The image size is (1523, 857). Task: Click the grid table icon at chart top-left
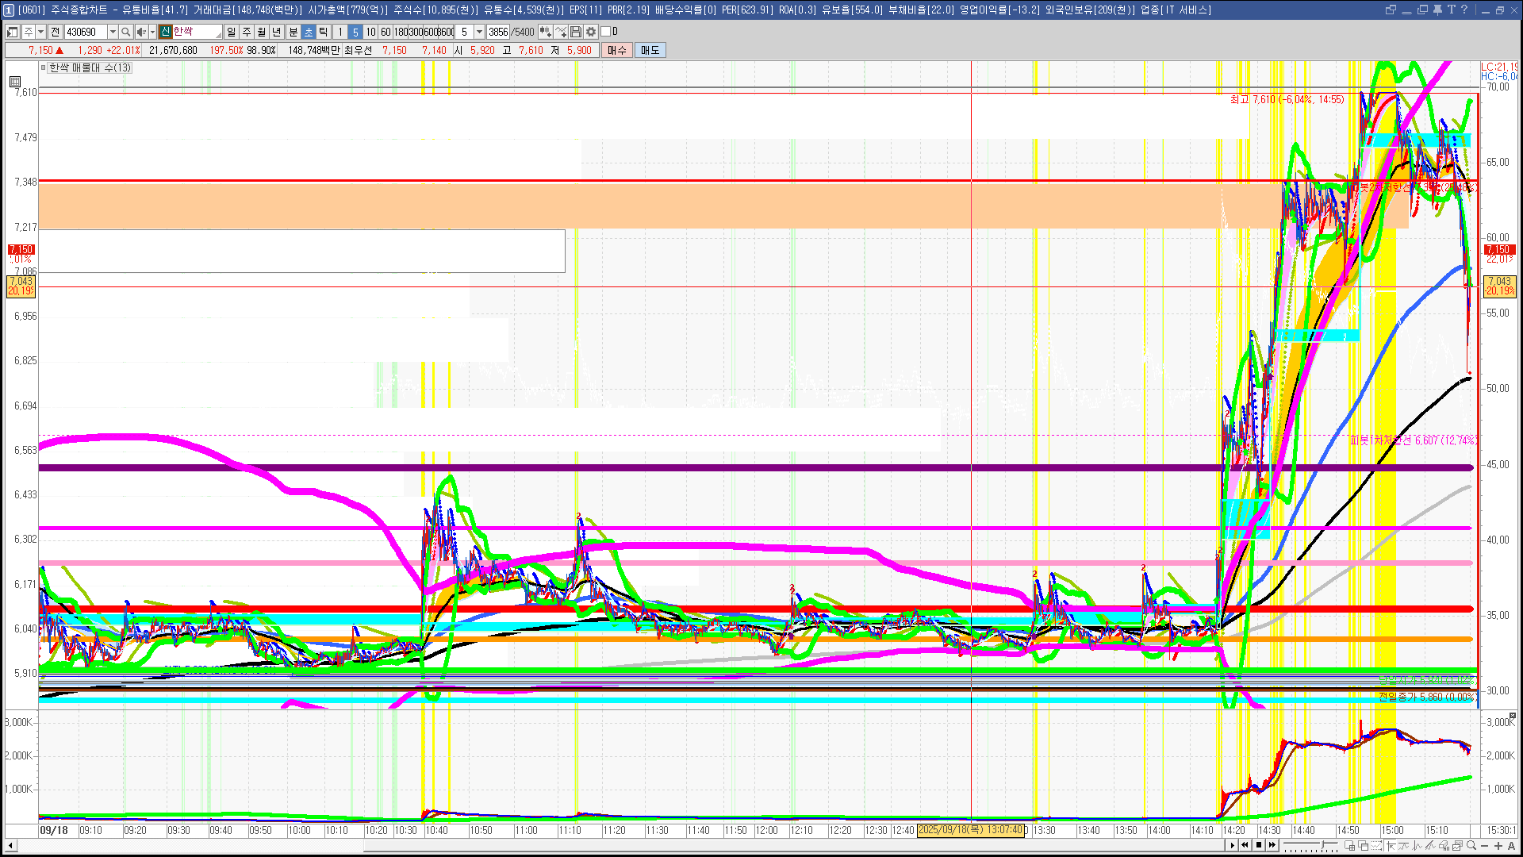(15, 82)
